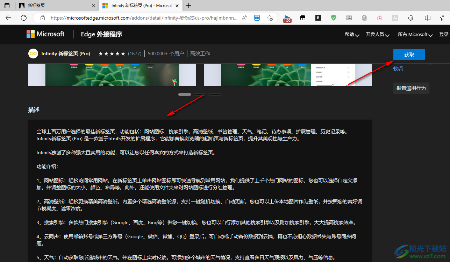
Task: Expand the 帮助 dropdown menu
Action: pyautogui.click(x=352, y=34)
